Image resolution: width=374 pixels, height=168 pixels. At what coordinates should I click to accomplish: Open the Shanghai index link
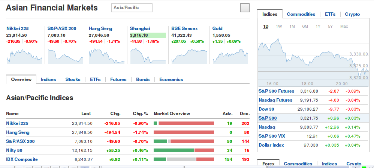tap(140, 28)
